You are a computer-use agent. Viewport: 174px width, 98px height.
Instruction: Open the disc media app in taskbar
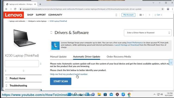pyautogui.click(x=117, y=94)
